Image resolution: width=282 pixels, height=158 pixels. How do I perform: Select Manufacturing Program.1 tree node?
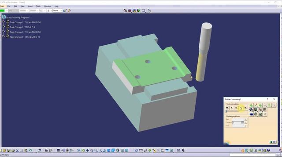(x=19, y=18)
